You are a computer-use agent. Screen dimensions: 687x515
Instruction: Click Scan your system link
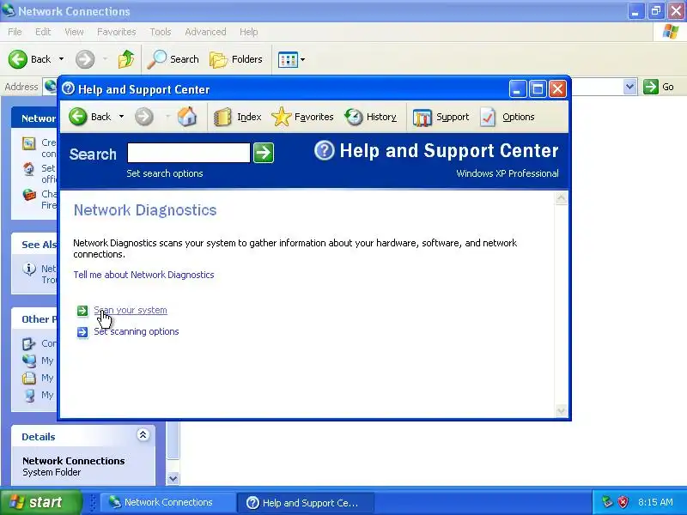click(131, 310)
